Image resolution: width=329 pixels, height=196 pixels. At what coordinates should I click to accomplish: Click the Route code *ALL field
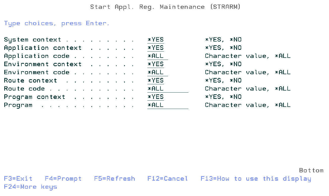[x=168, y=89]
